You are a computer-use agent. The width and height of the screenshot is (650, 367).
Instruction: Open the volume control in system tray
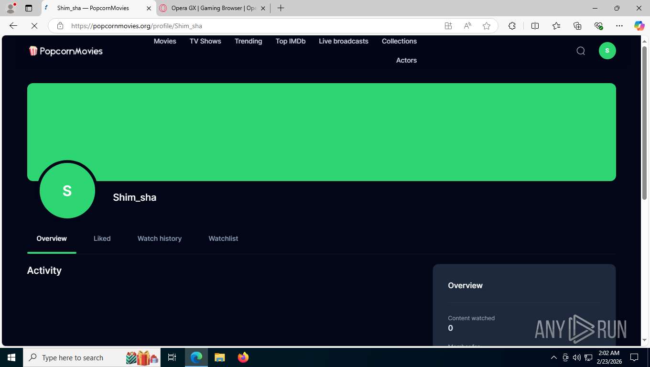tap(576, 357)
